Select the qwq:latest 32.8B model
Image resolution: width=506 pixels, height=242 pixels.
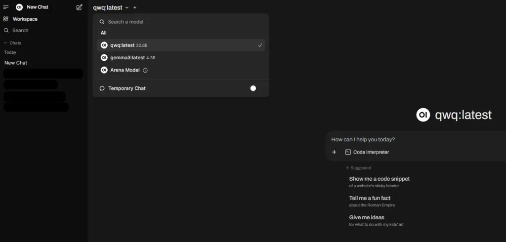[181, 45]
